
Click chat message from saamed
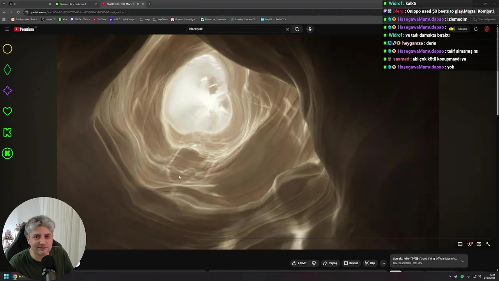[439, 59]
